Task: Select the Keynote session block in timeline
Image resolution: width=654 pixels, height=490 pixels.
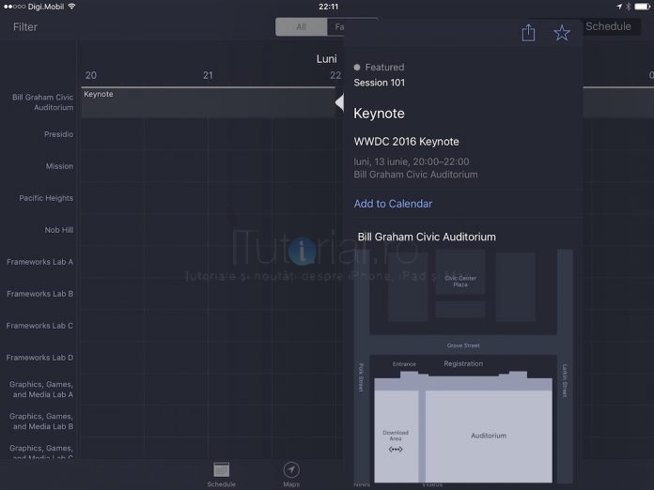Action: tap(208, 102)
